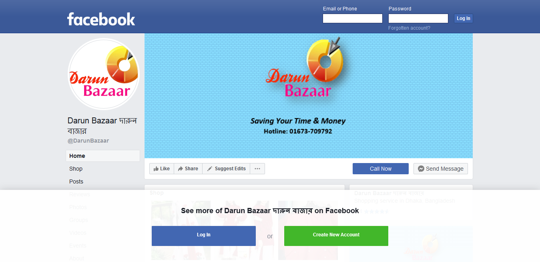Select Shop in the page sidebar
The image size is (540, 262).
(103, 169)
